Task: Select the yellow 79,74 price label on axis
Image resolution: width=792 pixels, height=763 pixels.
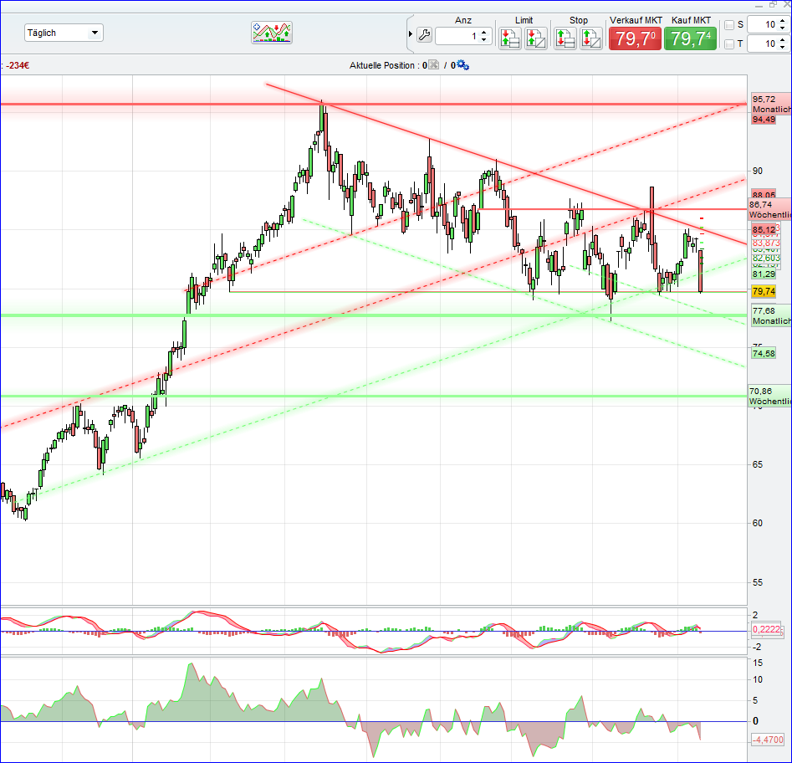Action: (762, 291)
